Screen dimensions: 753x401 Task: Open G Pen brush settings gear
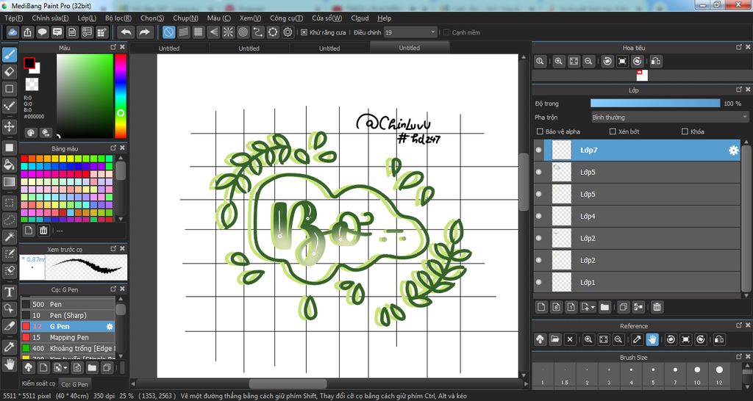[x=110, y=326]
